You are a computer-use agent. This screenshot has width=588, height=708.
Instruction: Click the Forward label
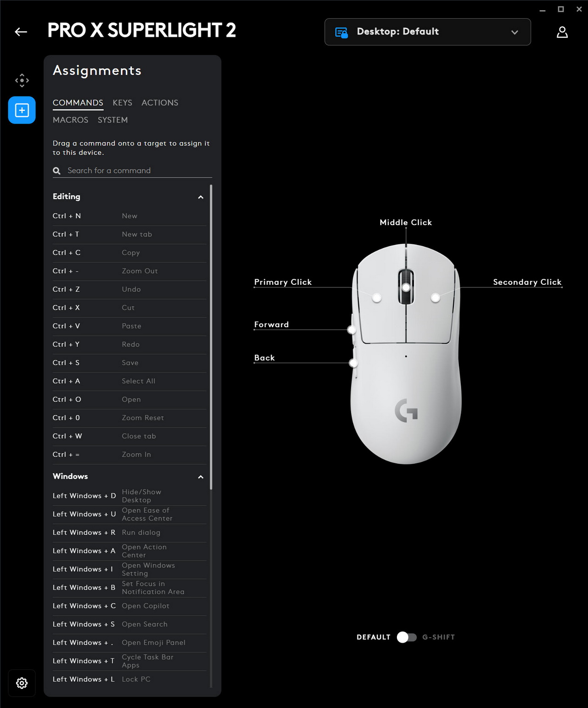click(x=271, y=324)
